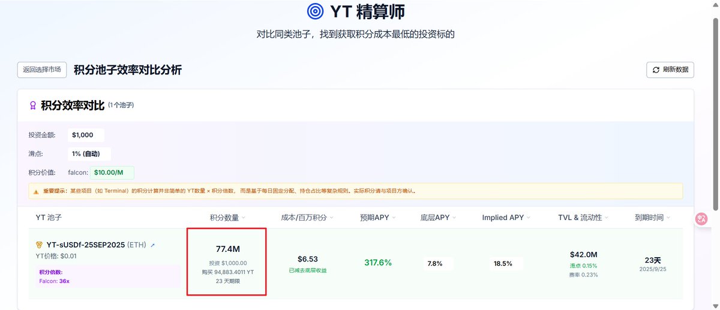Screen dimensions: 720x310
Task: Click the medal icon before YT-sUSDf-25SEP2025
Action: coord(39,245)
